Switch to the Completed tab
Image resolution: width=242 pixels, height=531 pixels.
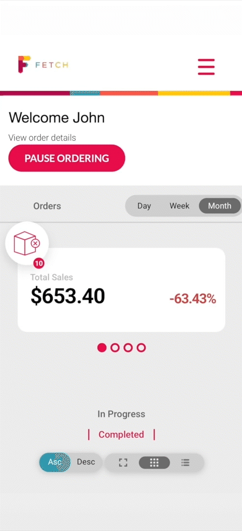click(x=121, y=435)
